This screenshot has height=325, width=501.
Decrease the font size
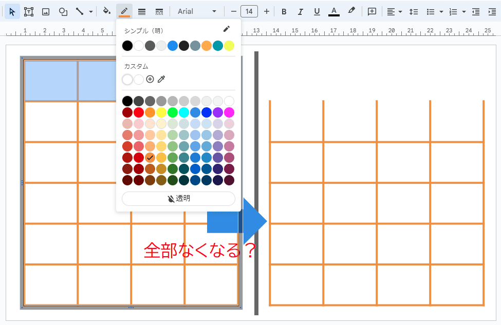pos(234,12)
